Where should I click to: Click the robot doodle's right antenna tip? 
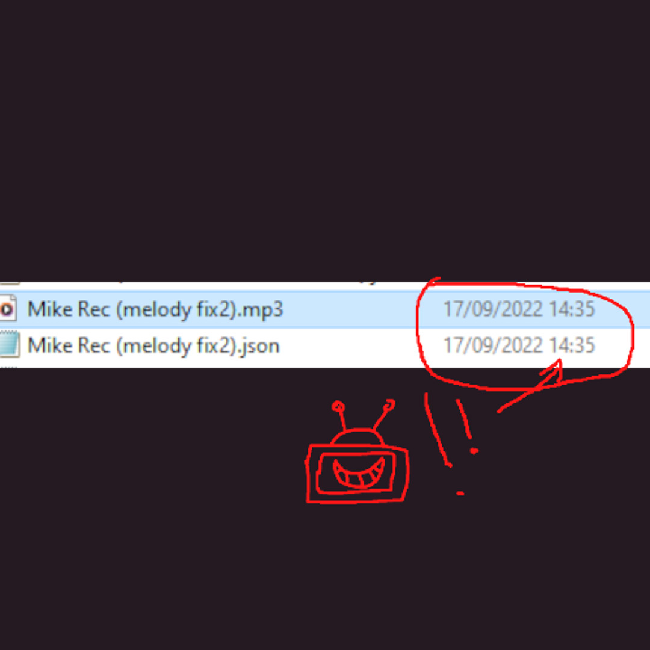coord(389,404)
